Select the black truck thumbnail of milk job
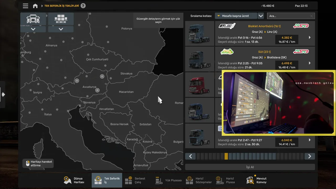Screen dimensions: 336x189 pos(200,59)
